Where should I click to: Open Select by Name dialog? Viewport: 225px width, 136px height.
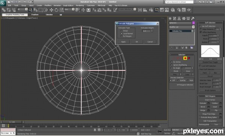pyautogui.click(x=36, y=10)
